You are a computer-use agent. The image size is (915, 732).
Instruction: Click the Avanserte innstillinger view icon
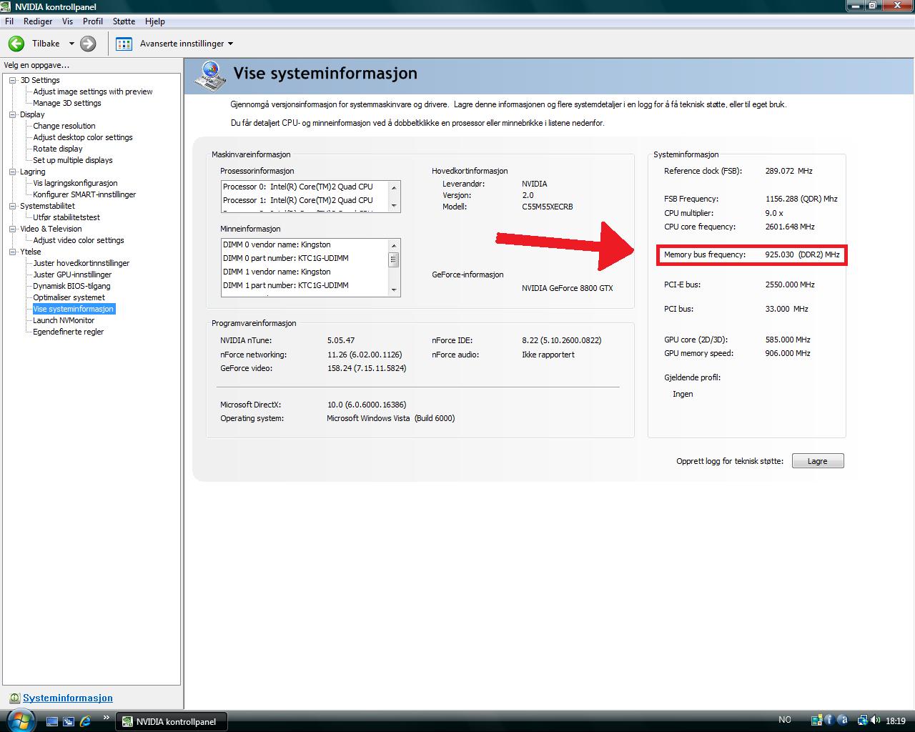pos(124,44)
